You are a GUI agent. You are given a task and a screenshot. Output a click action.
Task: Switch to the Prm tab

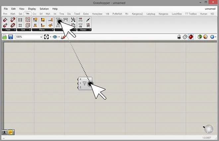coord(5,14)
